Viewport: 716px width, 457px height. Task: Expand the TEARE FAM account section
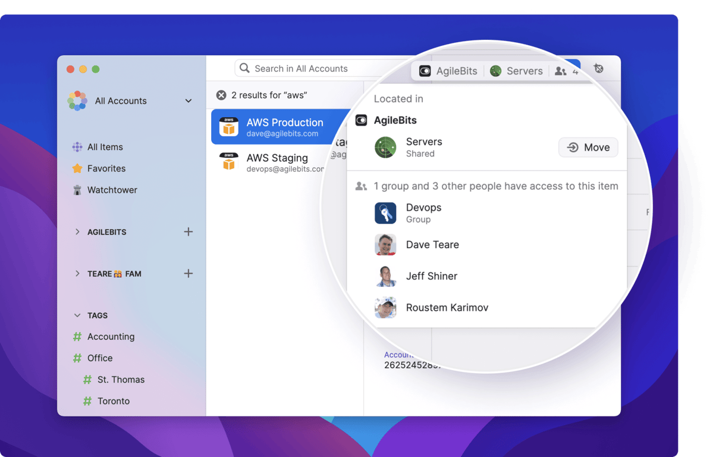click(77, 274)
